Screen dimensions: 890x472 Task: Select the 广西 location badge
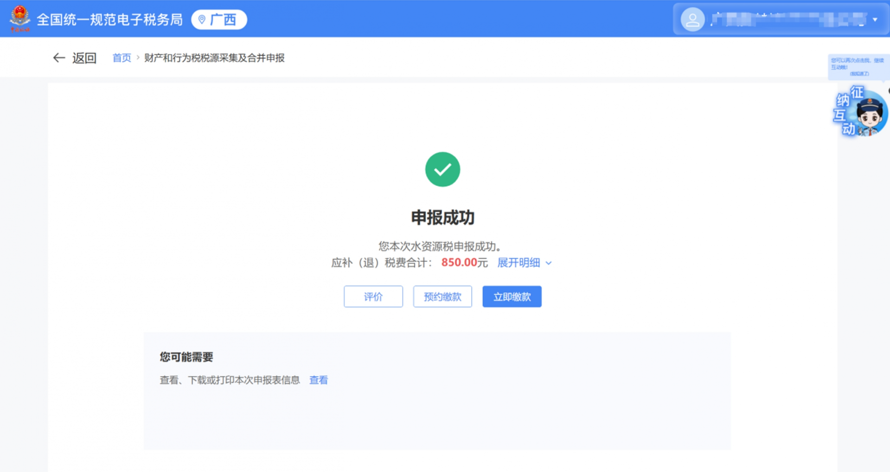click(x=219, y=19)
